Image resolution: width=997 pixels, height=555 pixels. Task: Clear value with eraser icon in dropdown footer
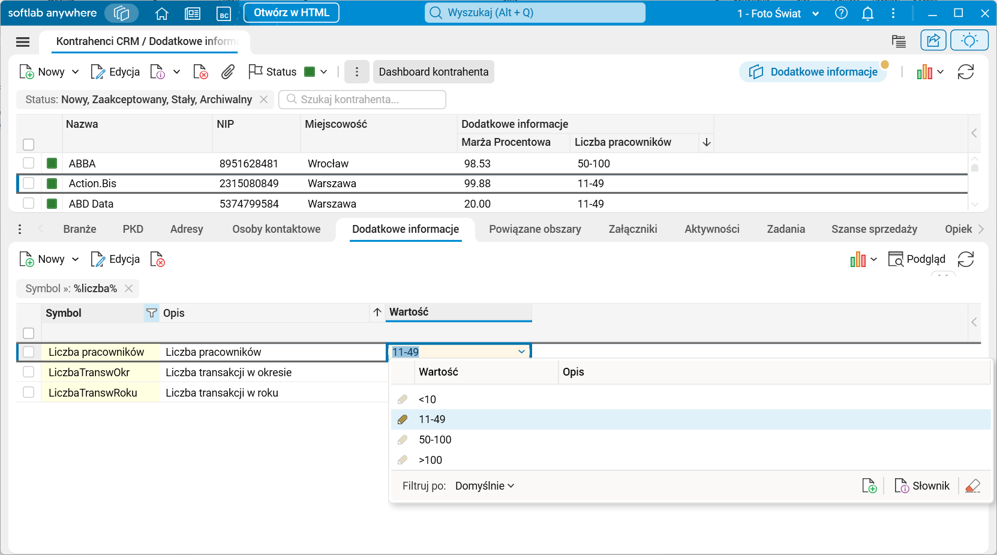pyautogui.click(x=973, y=486)
